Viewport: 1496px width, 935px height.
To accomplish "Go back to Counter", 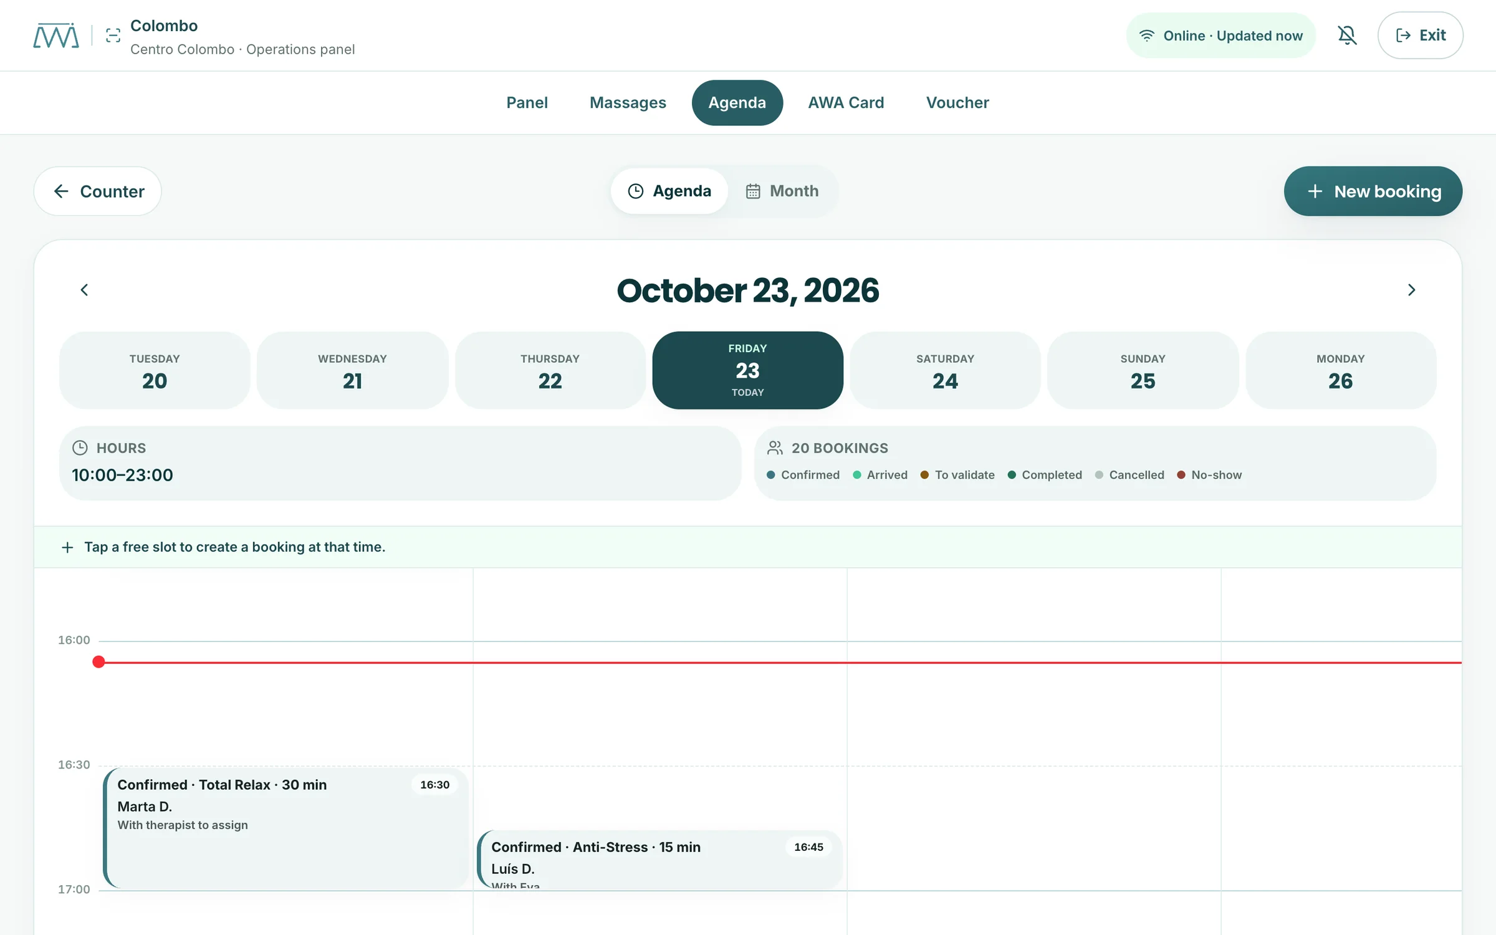I will coord(98,191).
